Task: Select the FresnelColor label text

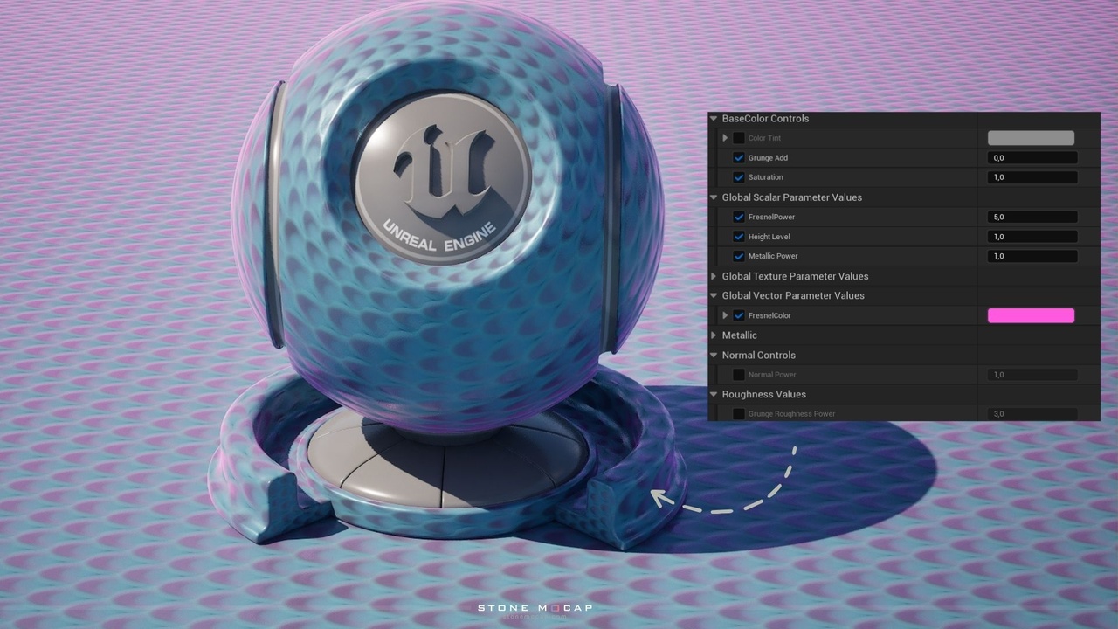Action: (769, 315)
